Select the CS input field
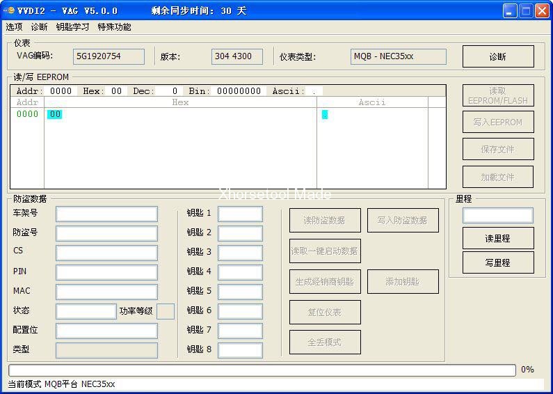This screenshot has height=394, width=553. click(x=106, y=253)
